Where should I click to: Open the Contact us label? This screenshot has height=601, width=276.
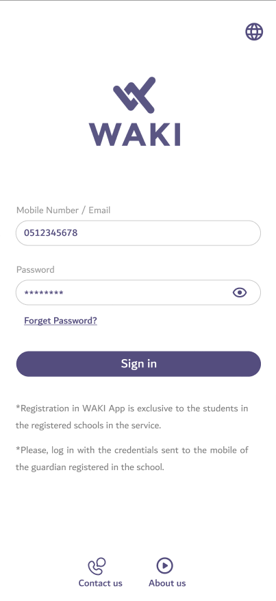click(x=100, y=583)
